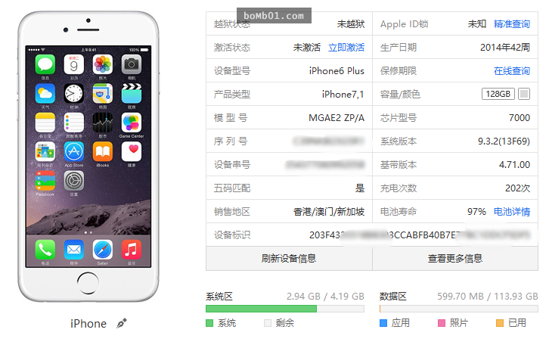The height and width of the screenshot is (345, 549).
Task: Open the 电池详情 battery details link
Action: click(511, 212)
